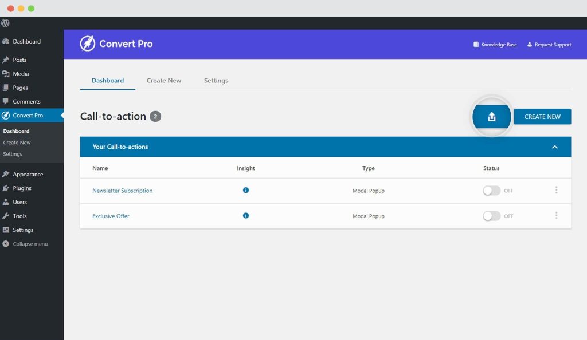Click the import upload icon button
587x340 pixels.
[491, 117]
